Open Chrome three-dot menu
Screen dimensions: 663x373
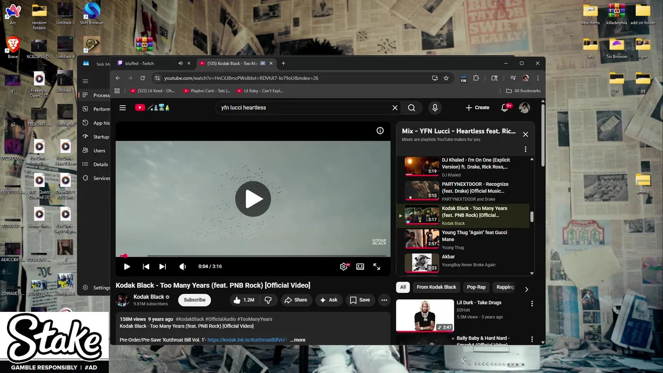click(538, 78)
